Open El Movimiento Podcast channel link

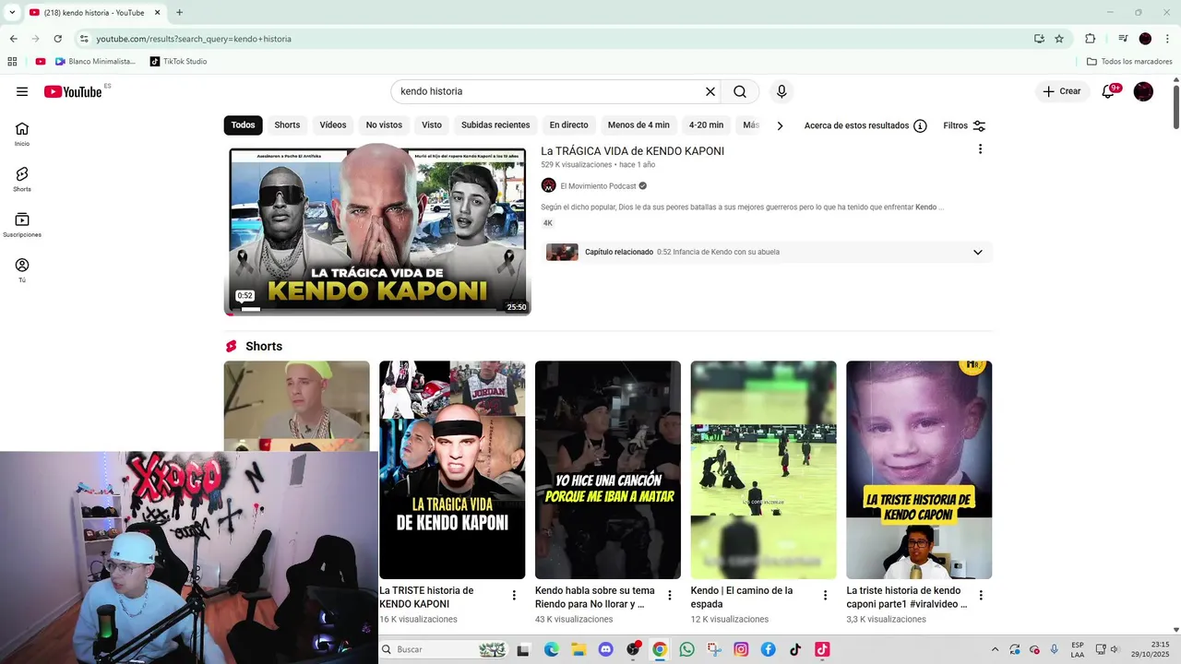(598, 185)
